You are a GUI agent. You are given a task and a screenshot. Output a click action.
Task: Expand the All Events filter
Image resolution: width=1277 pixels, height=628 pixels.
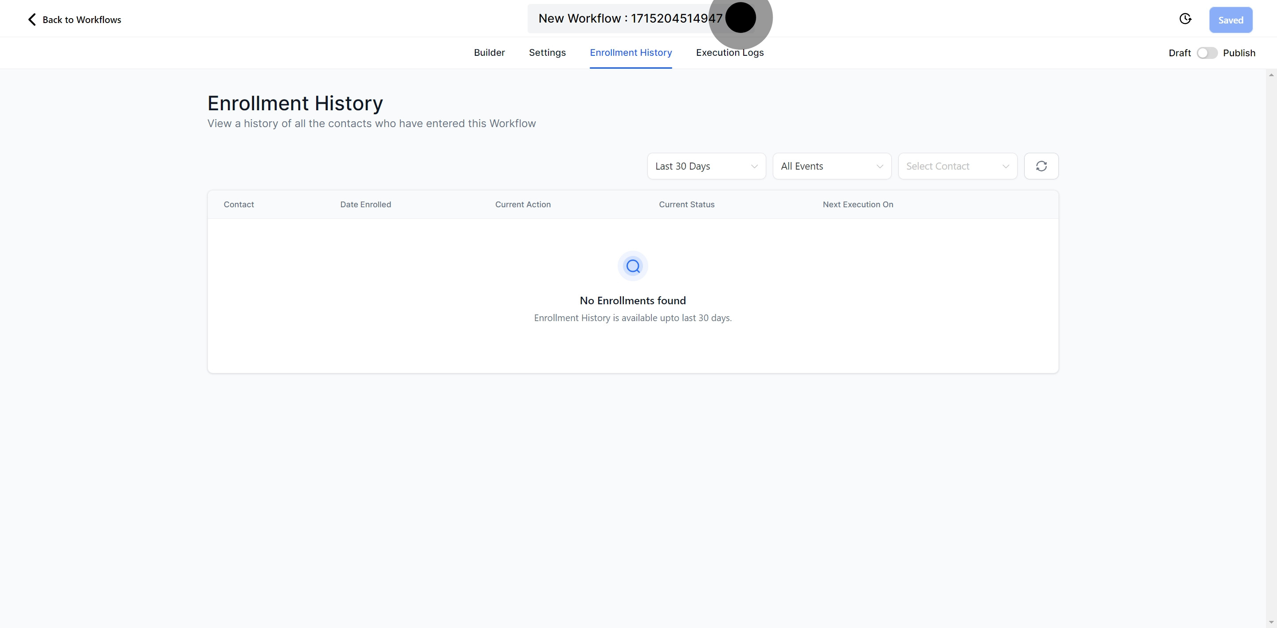tap(823, 167)
